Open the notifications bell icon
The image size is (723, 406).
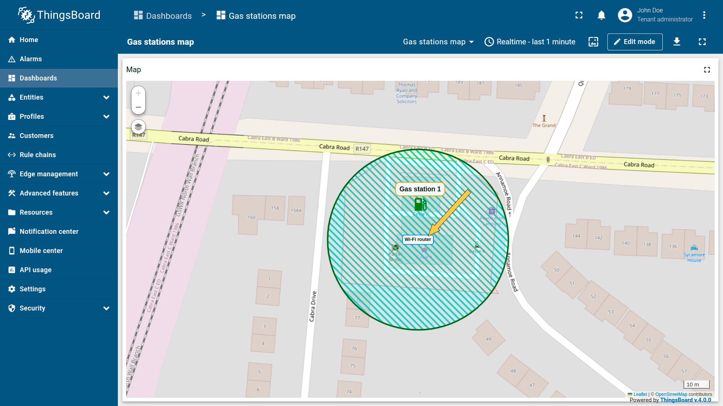pyautogui.click(x=601, y=15)
